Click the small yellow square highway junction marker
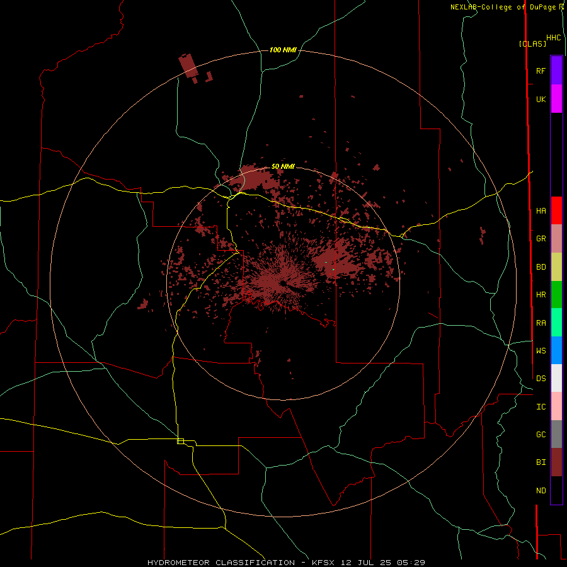 coord(180,441)
